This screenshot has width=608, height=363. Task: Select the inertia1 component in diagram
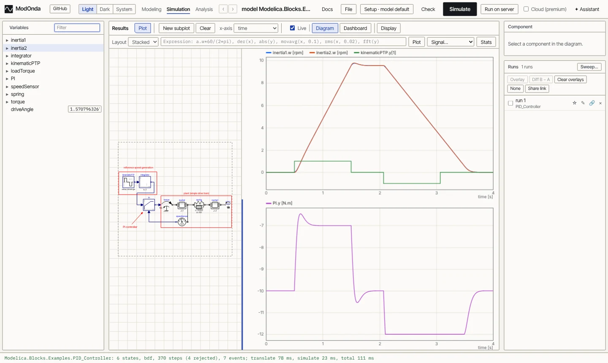click(182, 205)
